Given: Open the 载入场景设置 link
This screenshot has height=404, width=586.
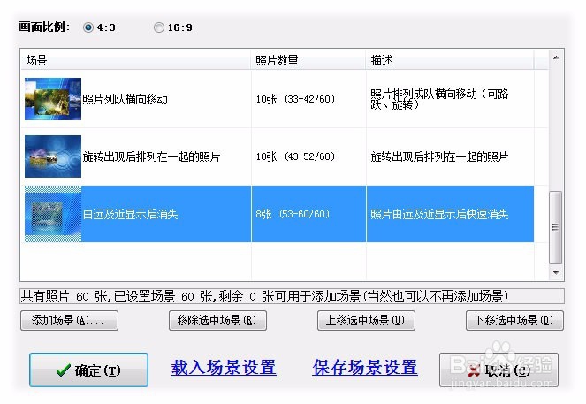Looking at the screenshot, I should 224,368.
